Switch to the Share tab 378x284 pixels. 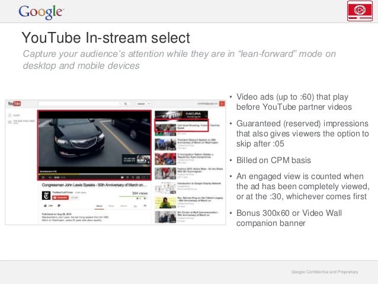(x=111, y=206)
